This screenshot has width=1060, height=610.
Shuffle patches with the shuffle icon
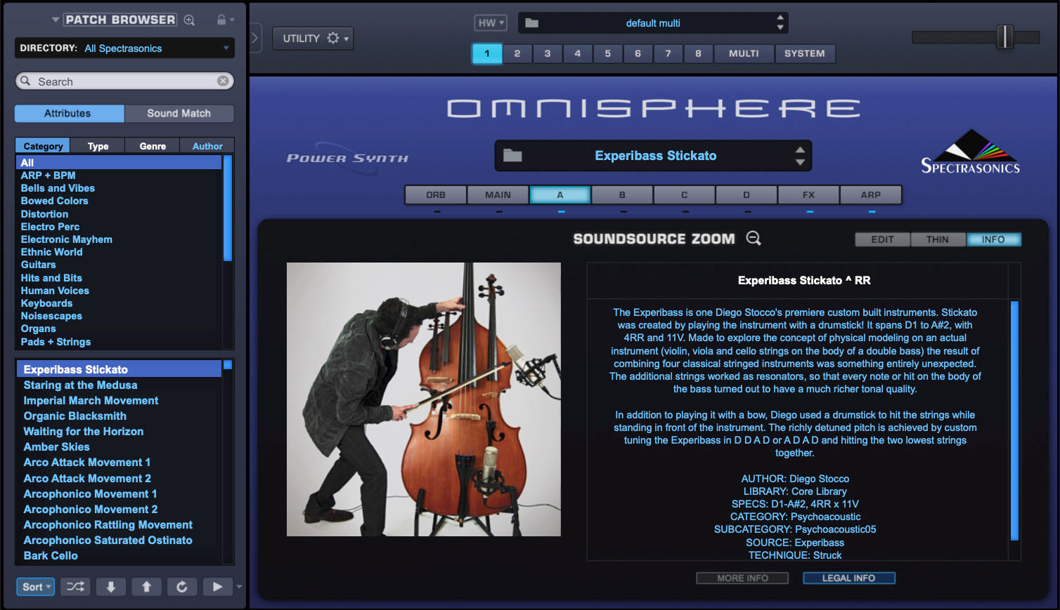coord(75,587)
